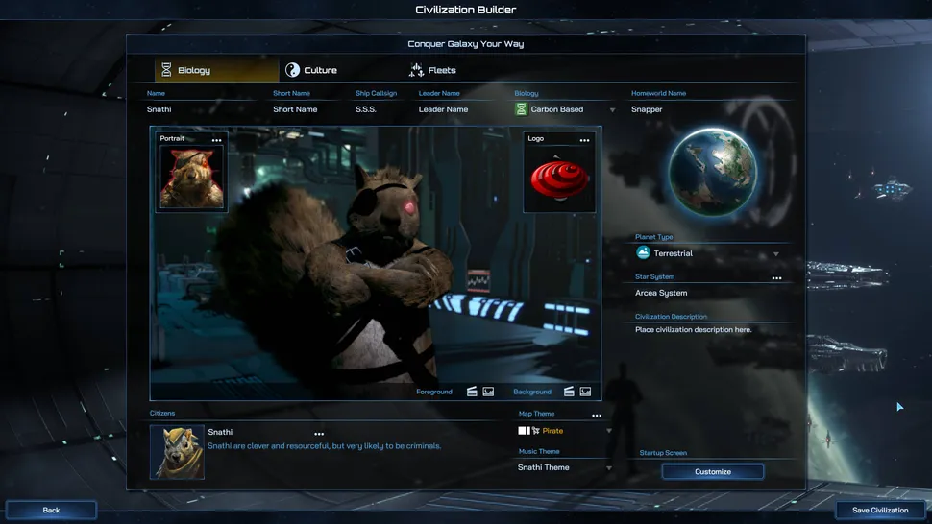Expand the Planet Type dropdown arrow
Screen dimensions: 932x524
click(776, 254)
